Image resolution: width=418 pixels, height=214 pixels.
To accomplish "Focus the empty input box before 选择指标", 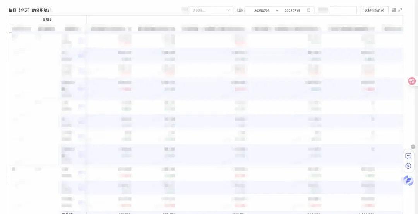I will [x=343, y=10].
